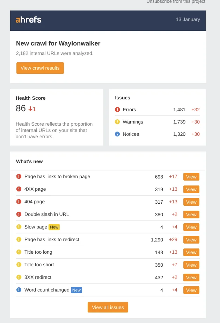Viewport: 220px width, 323px height.
Task: Click the yellow warning icon beside Warnings
Action: point(117,122)
